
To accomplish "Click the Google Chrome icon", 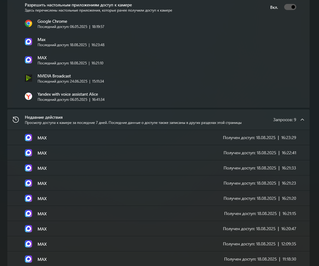I will tap(28, 24).
